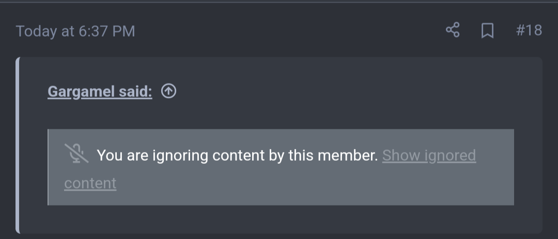Image resolution: width=558 pixels, height=239 pixels.
Task: Click the share post icon
Action: (x=453, y=30)
